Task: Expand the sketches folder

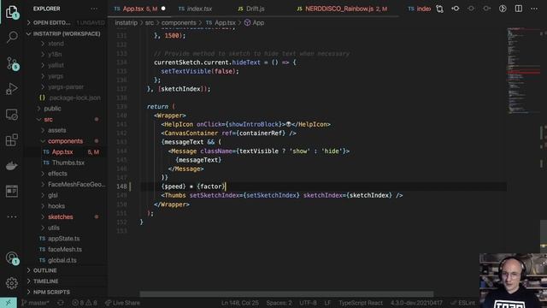Action: [x=61, y=216]
